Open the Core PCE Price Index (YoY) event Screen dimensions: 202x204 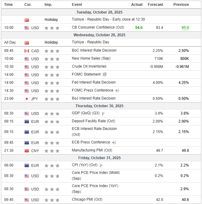(x=96, y=188)
